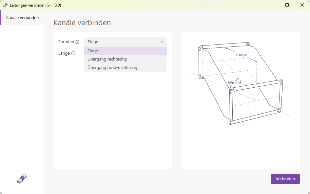Screen dimensions: 310x194
Task: Click the duct fitting icon at sidebar bottom
Action: (x=22, y=178)
